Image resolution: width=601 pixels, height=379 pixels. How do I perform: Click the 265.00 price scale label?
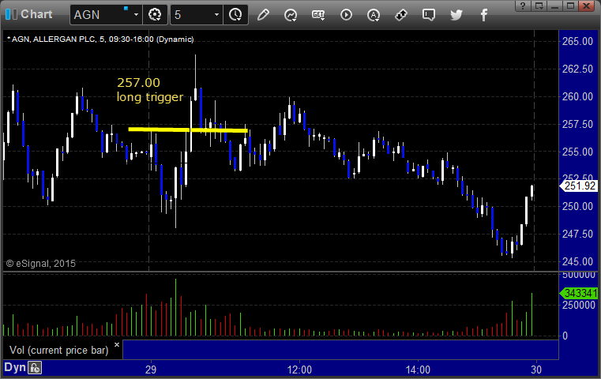[577, 41]
